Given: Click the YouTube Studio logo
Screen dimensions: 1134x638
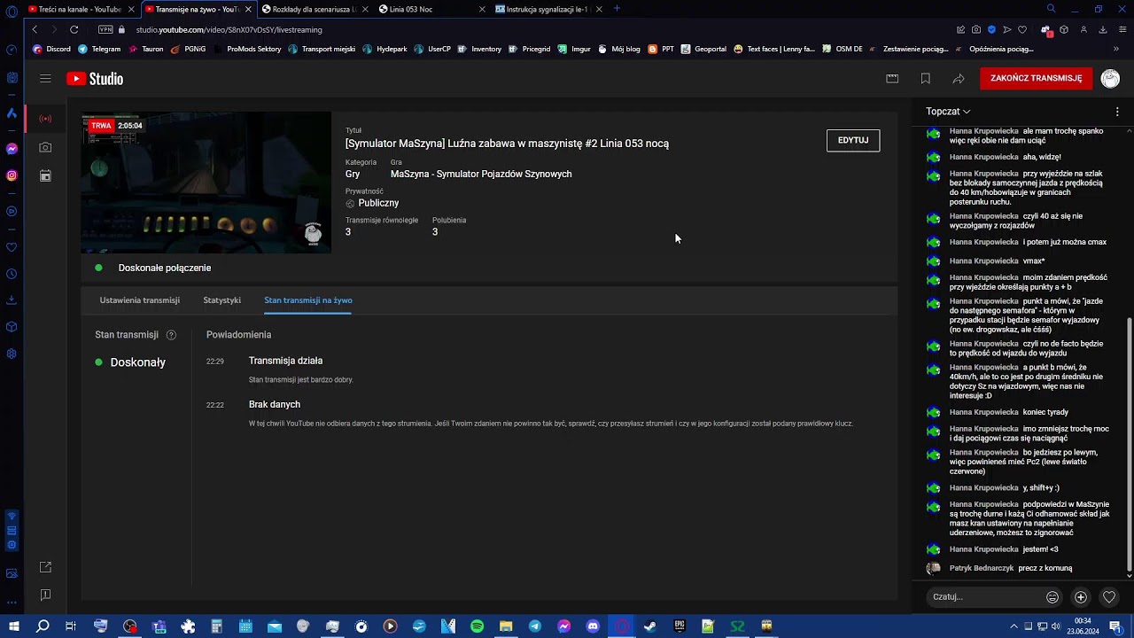Looking at the screenshot, I should click(x=95, y=79).
